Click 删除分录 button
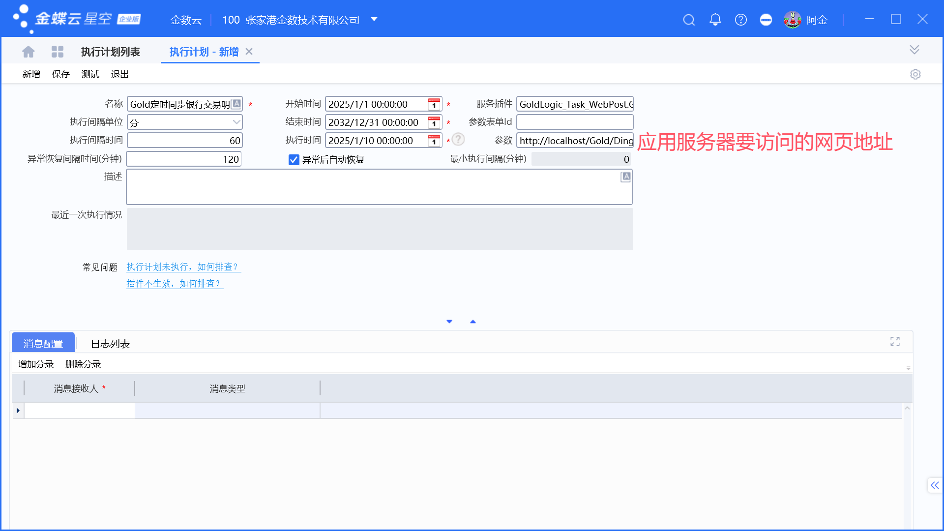 [83, 364]
